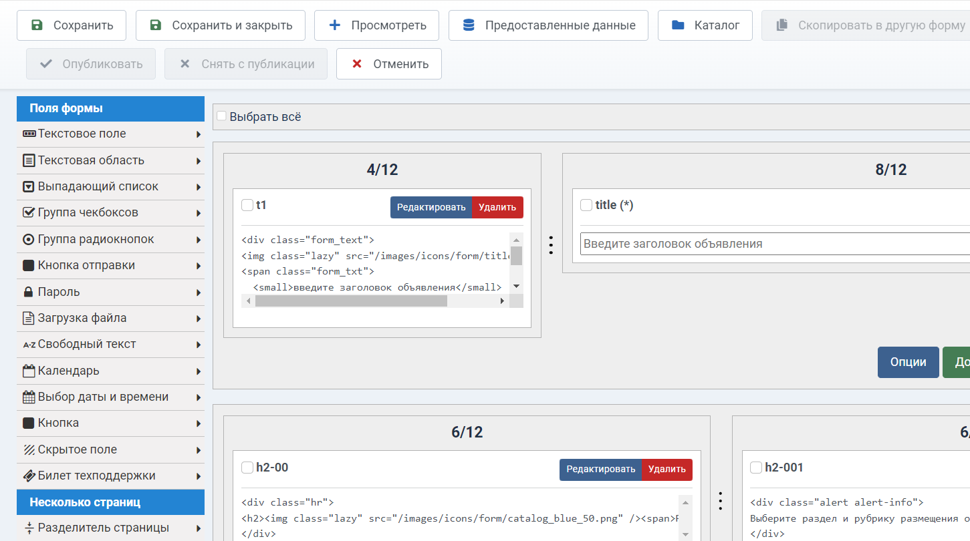Click the horizontal scrollbar in t1 code box
The image size is (970, 541).
click(x=351, y=301)
